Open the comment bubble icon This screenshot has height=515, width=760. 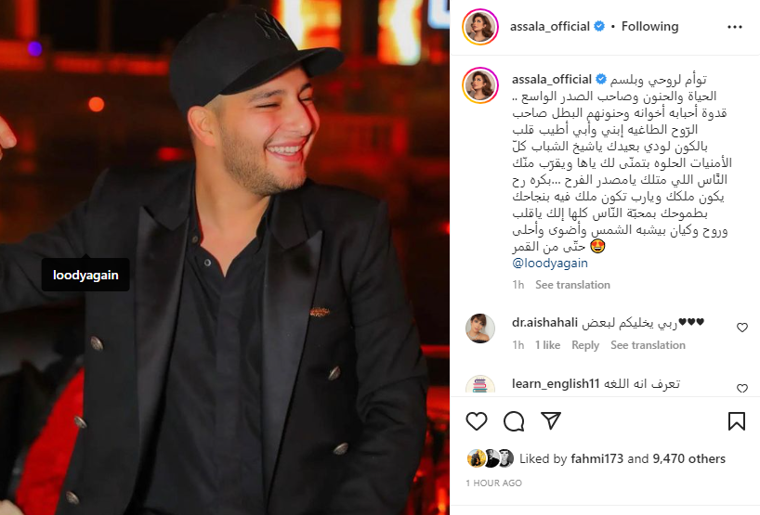(513, 421)
